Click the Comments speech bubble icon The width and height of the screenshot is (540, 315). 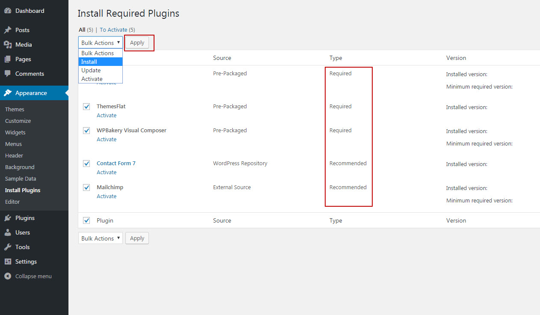8,74
